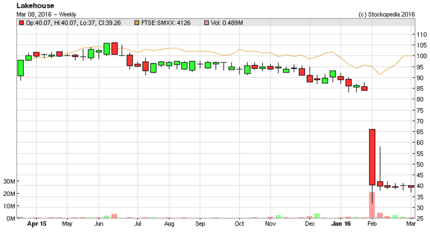Click the '10M' volume axis label
This screenshot has width=430, height=235.
coord(9,206)
